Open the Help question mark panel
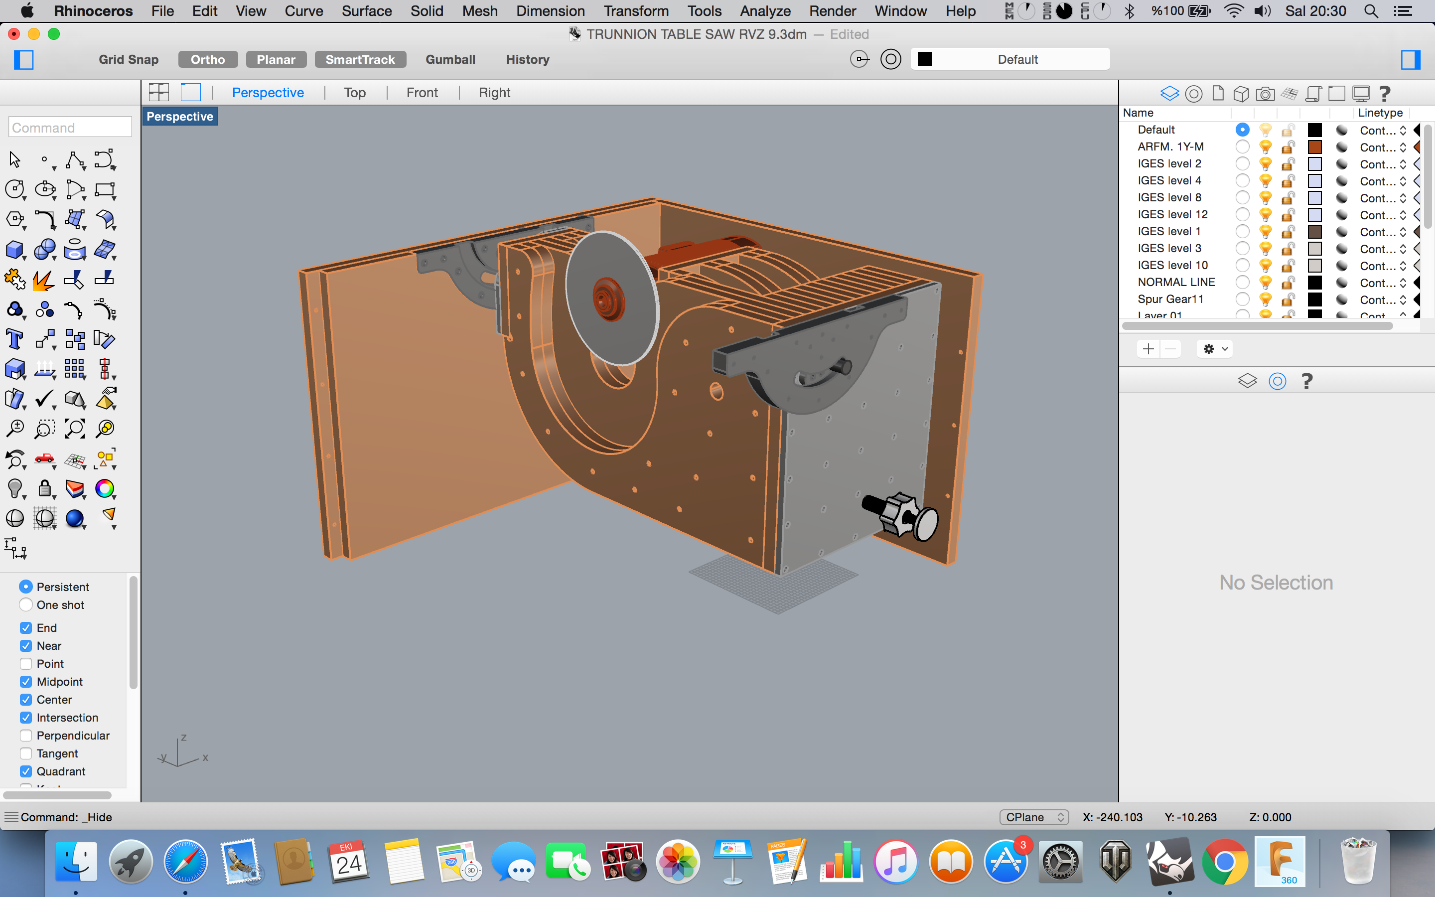This screenshot has height=897, width=1435. point(1385,93)
